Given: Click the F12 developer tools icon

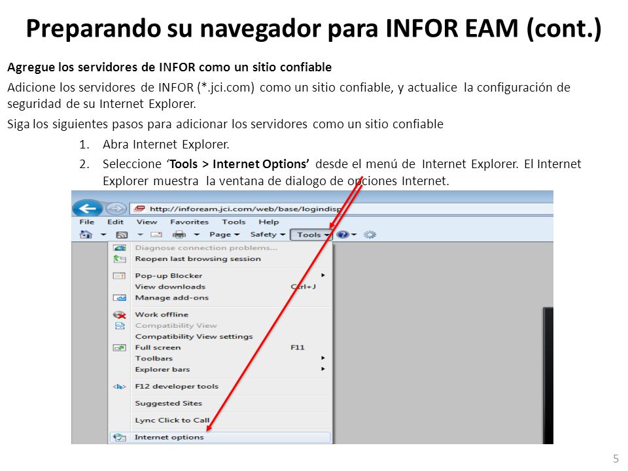Looking at the screenshot, I should 119,387.
